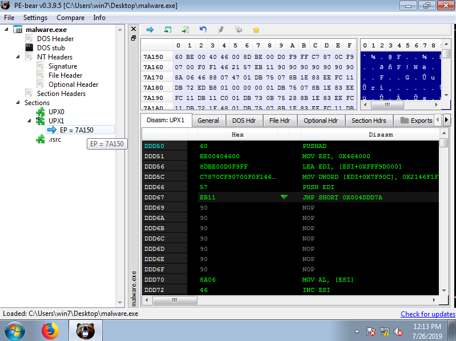This screenshot has height=341, width=456.
Task: Collapse the Sections tree node
Action: pyautogui.click(x=18, y=102)
